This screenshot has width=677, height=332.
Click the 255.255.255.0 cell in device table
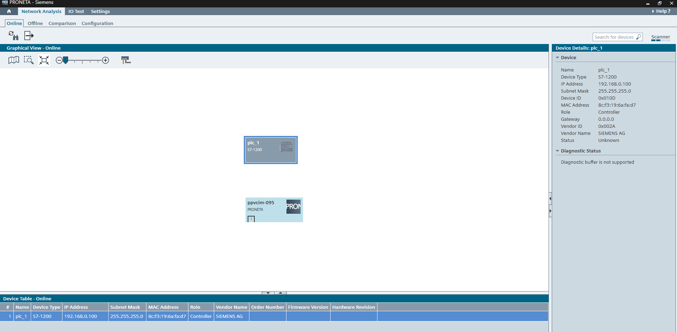click(127, 316)
